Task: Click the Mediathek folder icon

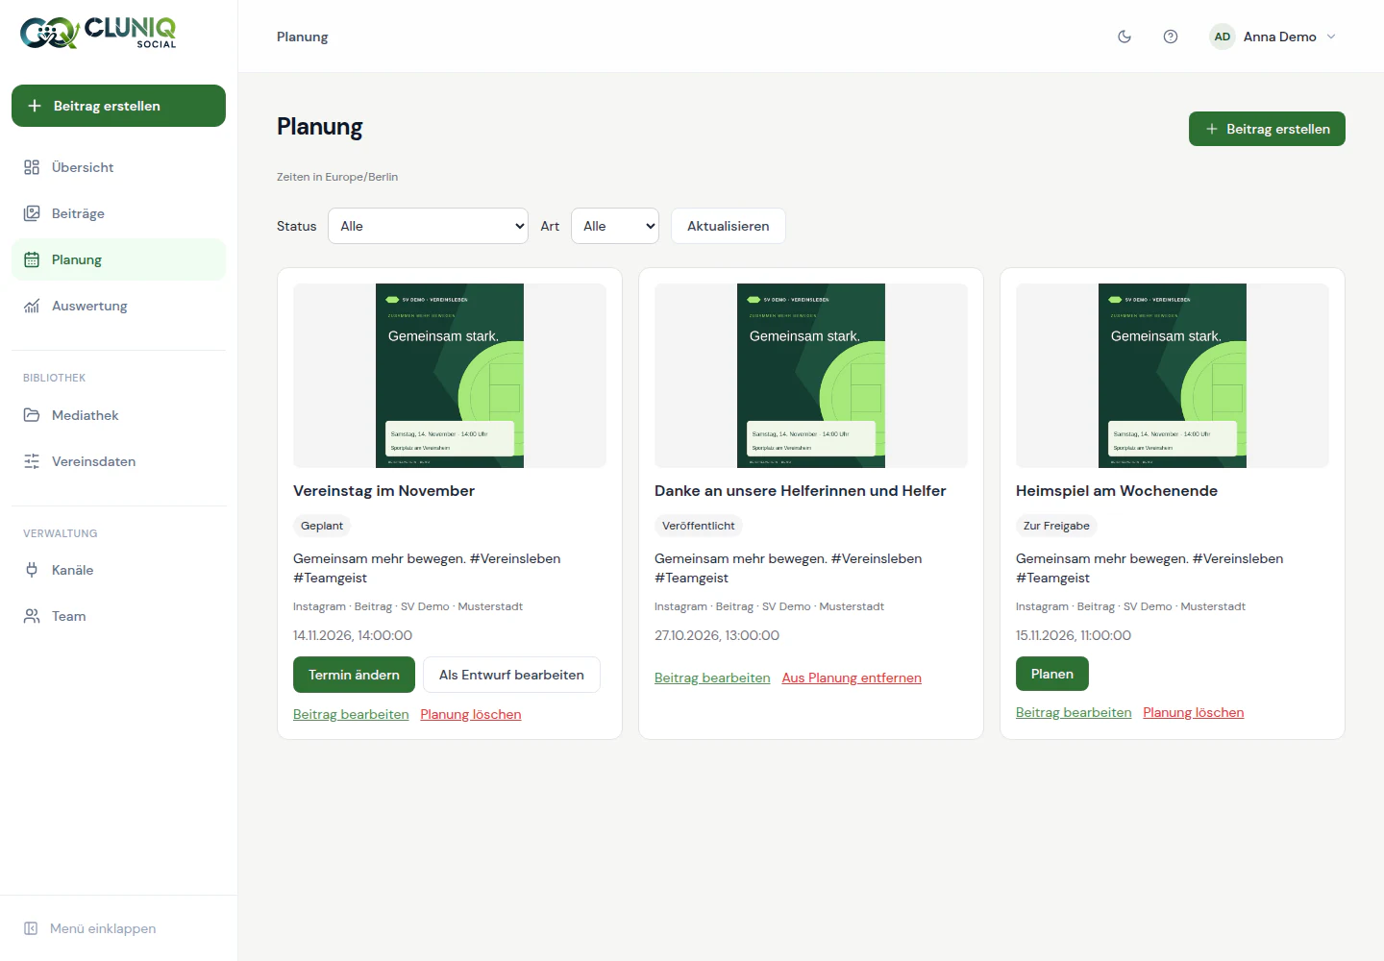Action: 32,415
